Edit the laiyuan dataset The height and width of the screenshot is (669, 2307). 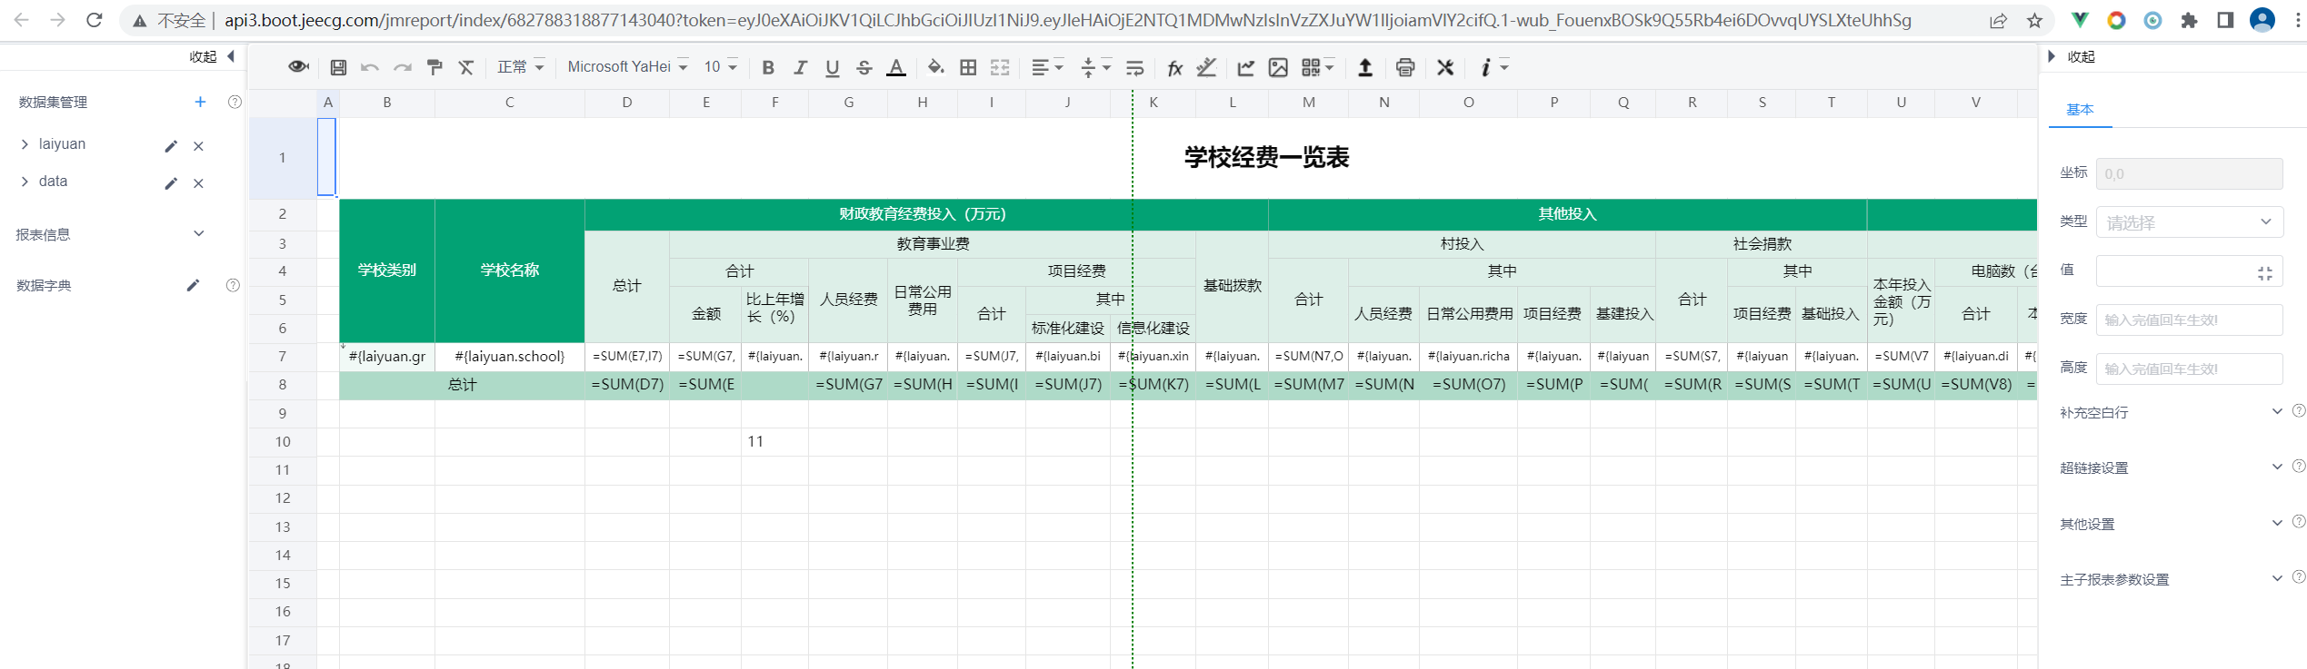click(170, 146)
